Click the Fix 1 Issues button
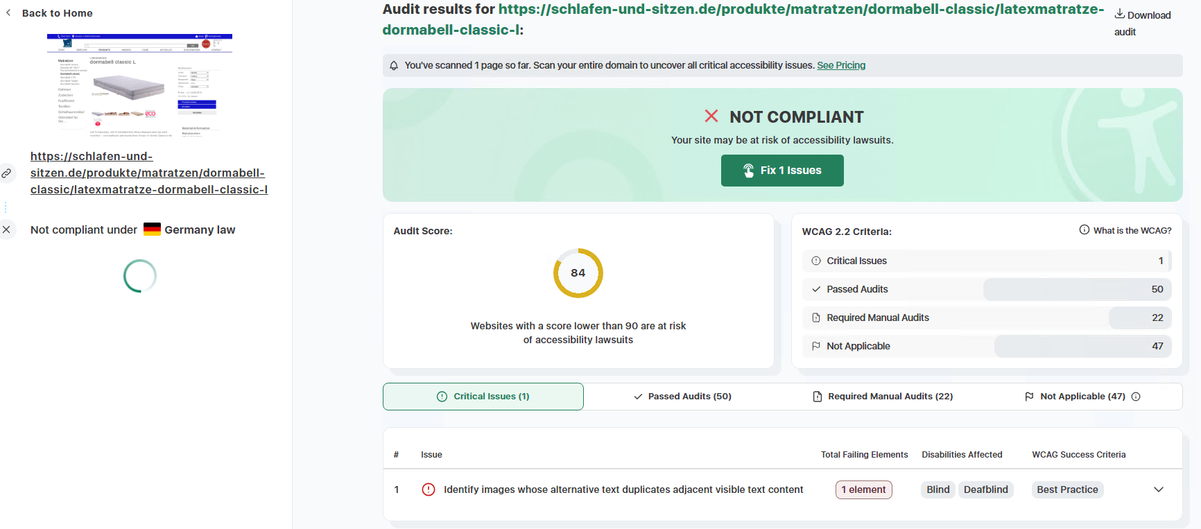This screenshot has height=529, width=1201. (782, 171)
